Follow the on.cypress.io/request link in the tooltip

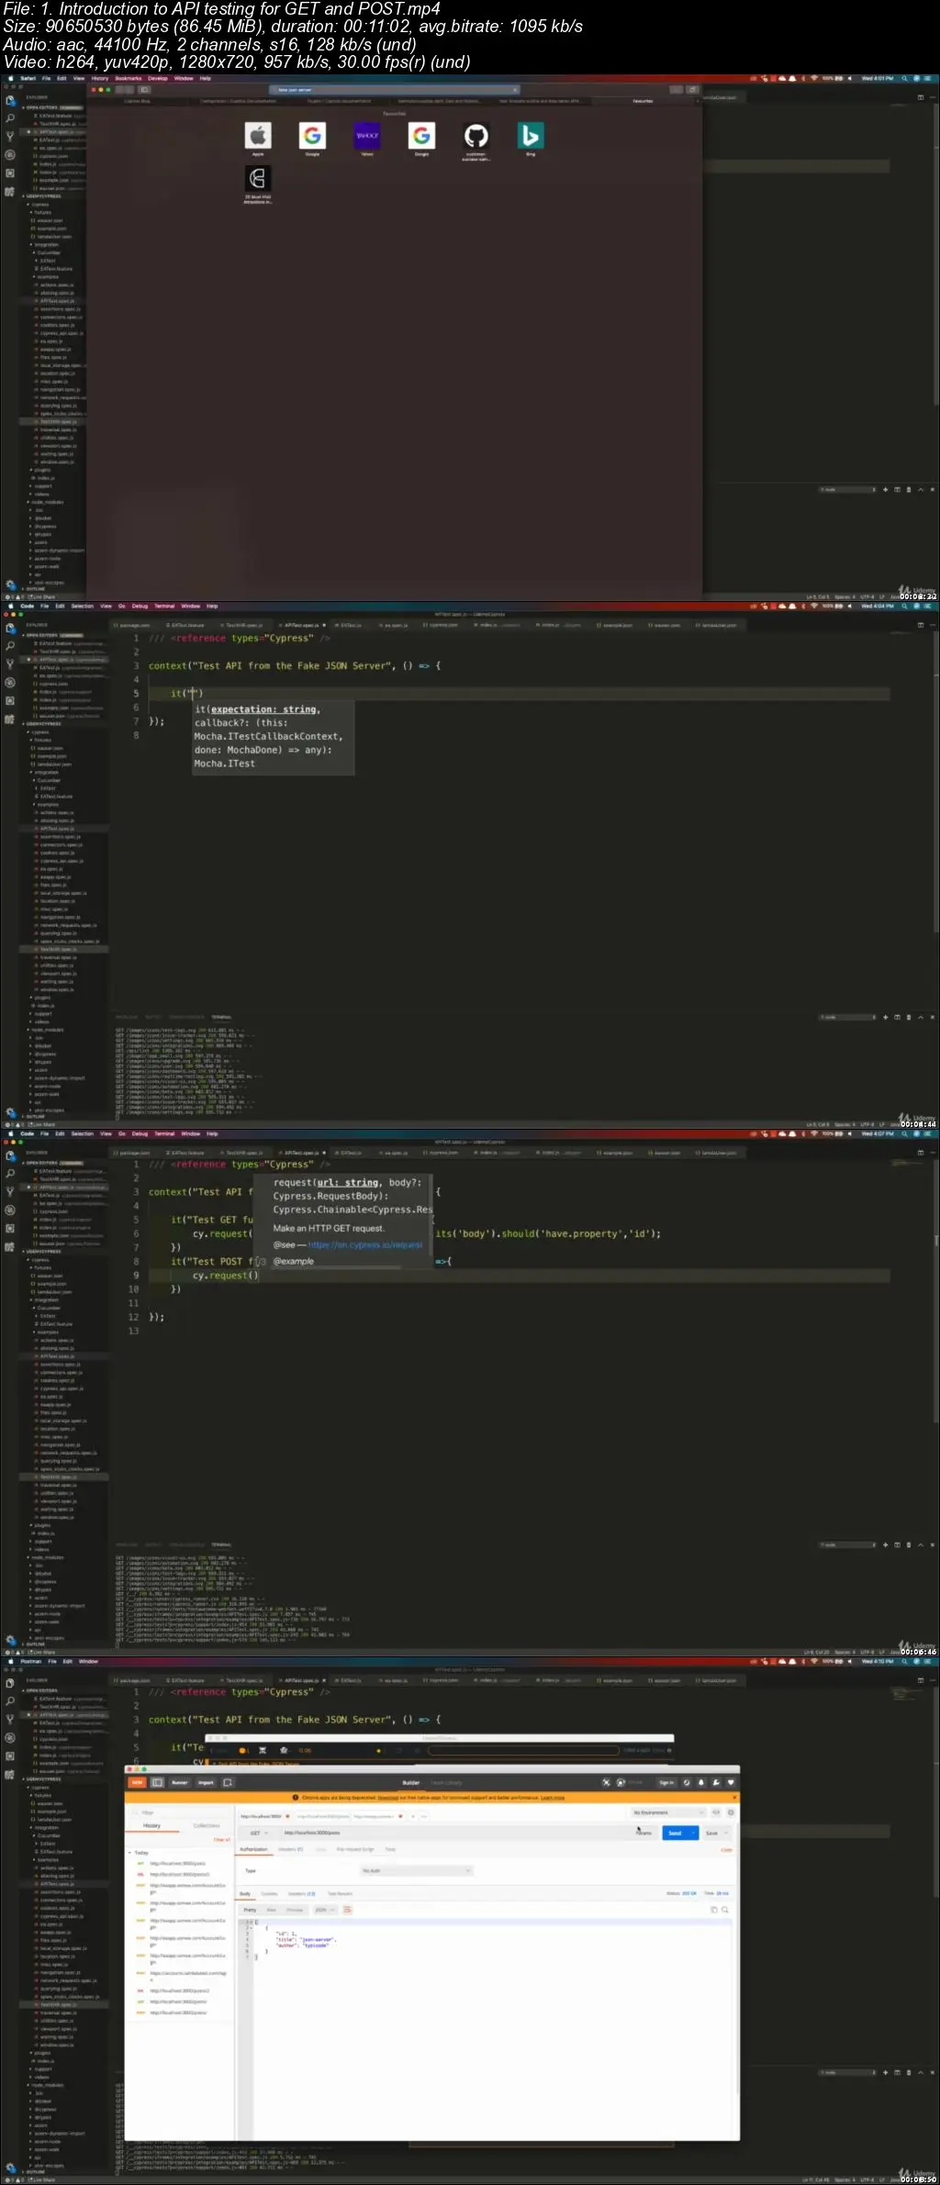(365, 1244)
